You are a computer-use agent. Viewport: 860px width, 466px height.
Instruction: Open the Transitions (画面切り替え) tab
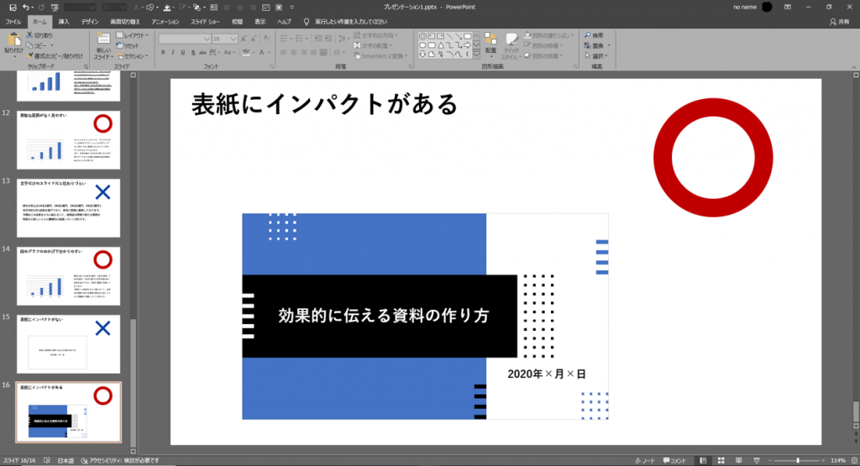click(x=125, y=22)
